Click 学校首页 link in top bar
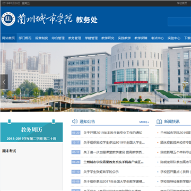The height and width of the screenshot is (191, 191). 182,3
